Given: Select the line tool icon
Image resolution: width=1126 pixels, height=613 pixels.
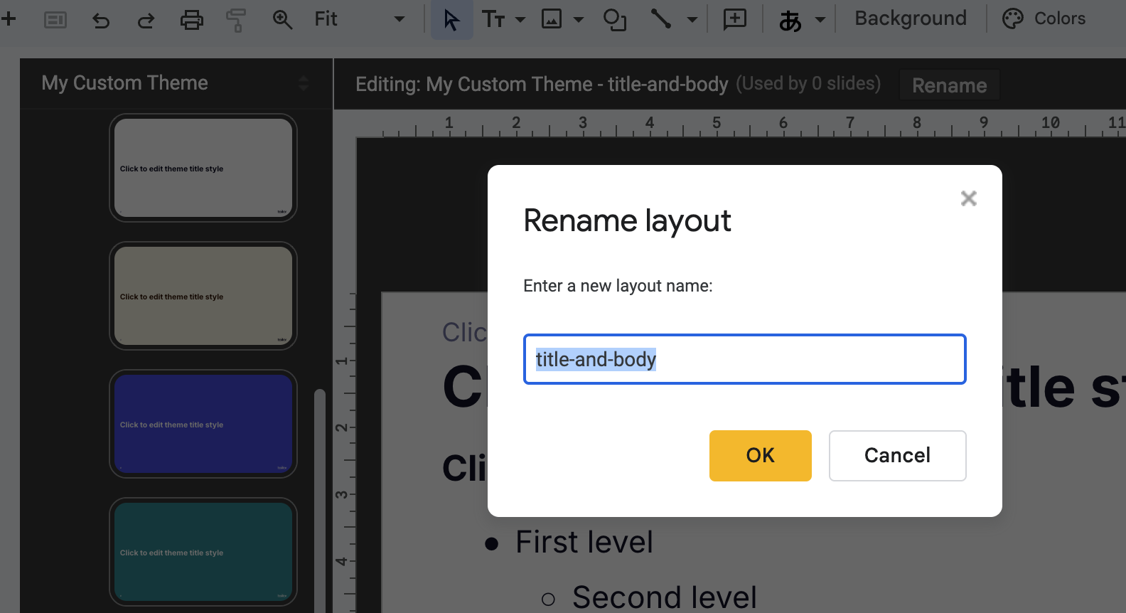Looking at the screenshot, I should (661, 18).
